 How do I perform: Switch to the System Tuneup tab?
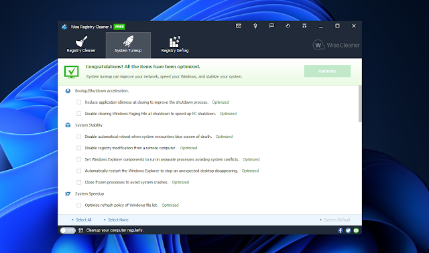click(128, 45)
